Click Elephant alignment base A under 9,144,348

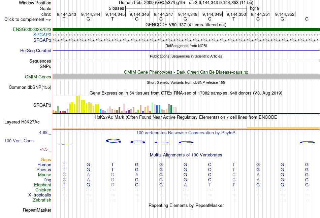click(x=185, y=185)
